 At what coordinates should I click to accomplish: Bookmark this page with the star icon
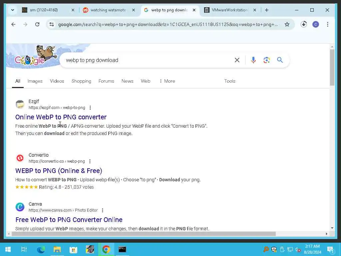287,24
